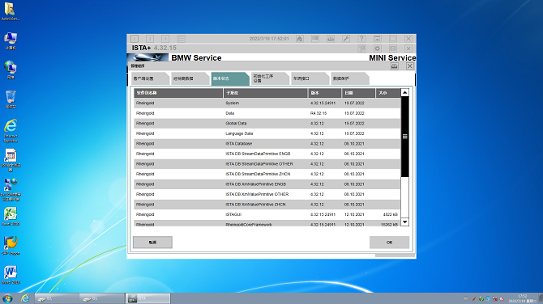Click the 大小 size column header
Viewport: 543px width, 304px height.
[388, 93]
